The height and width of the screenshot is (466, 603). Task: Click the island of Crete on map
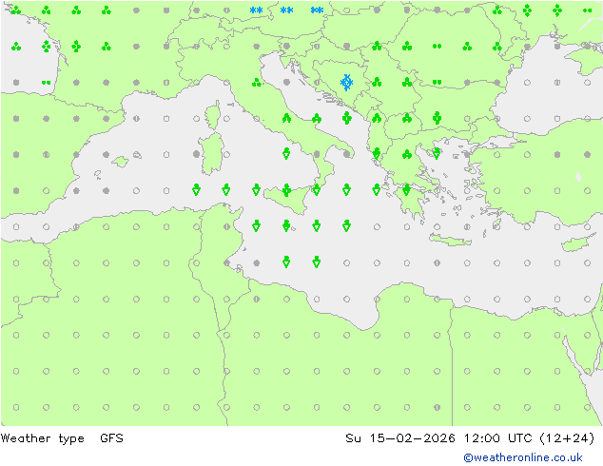point(450,240)
